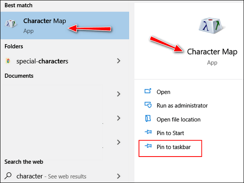
Task: Click the large Character Map icon in details pane
Action: [x=211, y=26]
